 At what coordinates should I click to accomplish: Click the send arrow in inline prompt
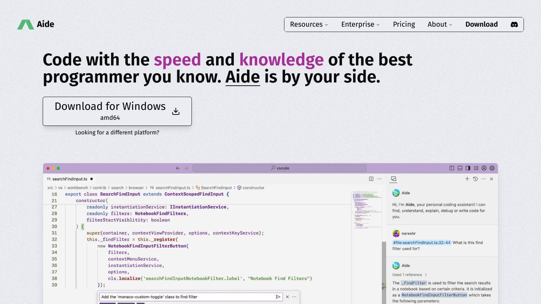(x=278, y=297)
